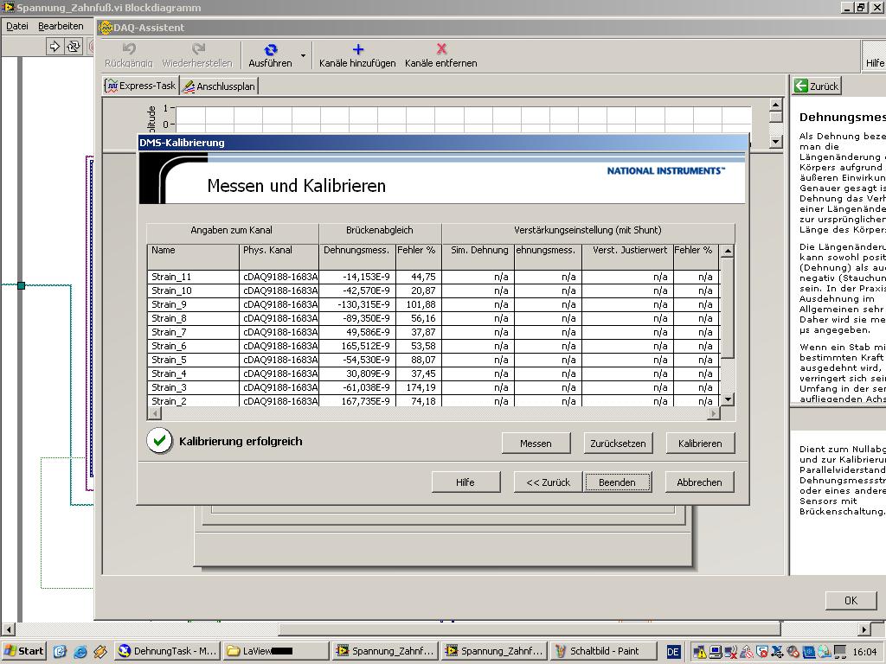Image resolution: width=886 pixels, height=664 pixels.
Task: Click Beenden to finish calibration
Action: point(617,482)
